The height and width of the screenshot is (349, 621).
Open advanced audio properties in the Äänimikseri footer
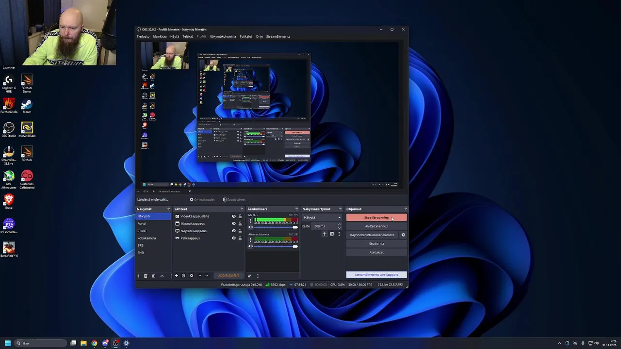[250, 276]
